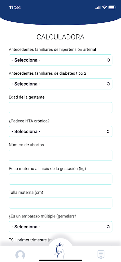This screenshot has height=262, width=121.
Task: Expand the ¿Padece HTA crónica? selector
Action: (x=60, y=132)
